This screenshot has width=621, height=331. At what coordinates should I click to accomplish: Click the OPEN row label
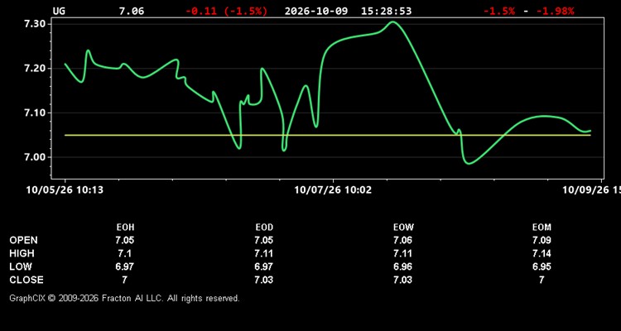(x=24, y=240)
